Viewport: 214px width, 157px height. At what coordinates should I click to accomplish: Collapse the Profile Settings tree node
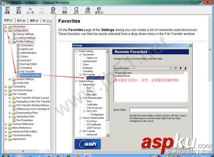coord(10,42)
